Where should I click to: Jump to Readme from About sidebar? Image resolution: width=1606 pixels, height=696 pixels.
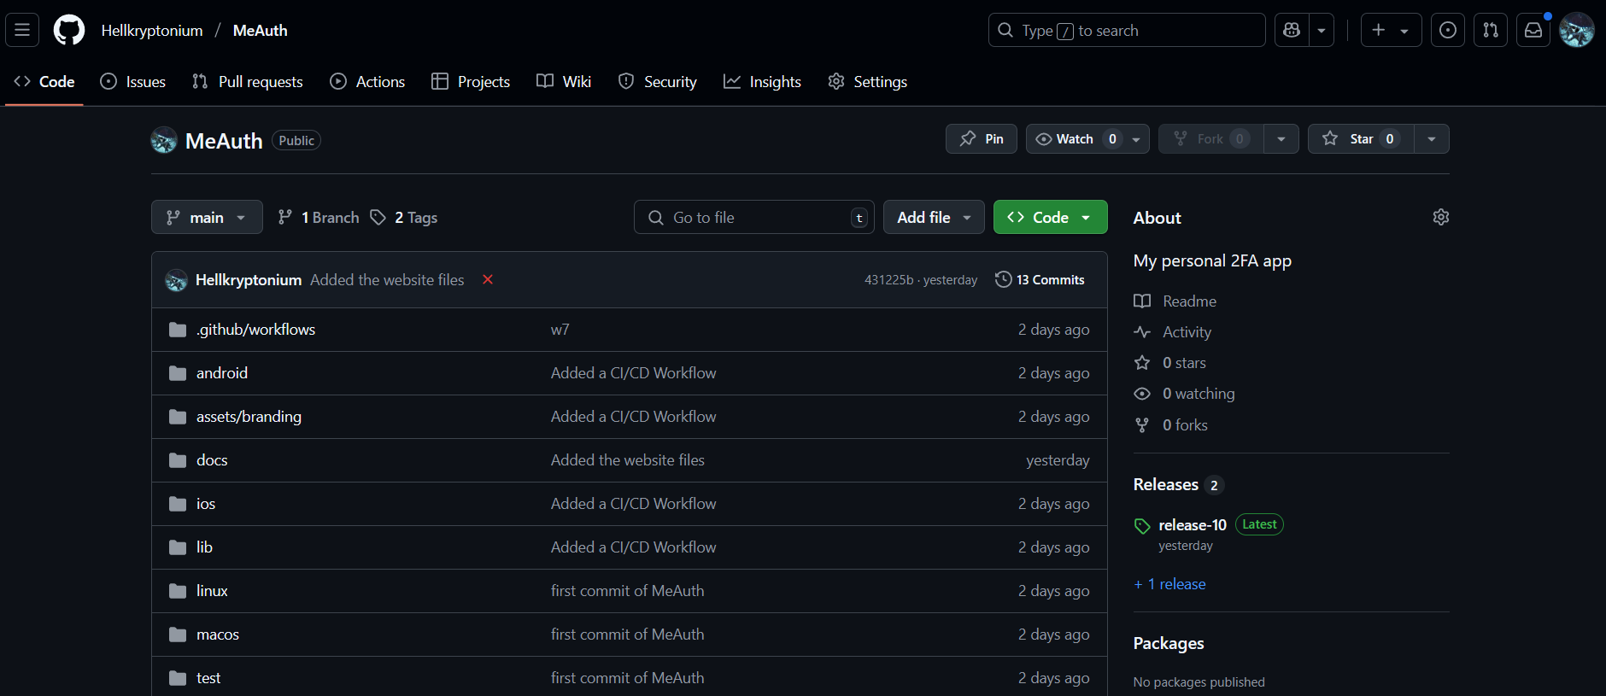click(x=1175, y=301)
